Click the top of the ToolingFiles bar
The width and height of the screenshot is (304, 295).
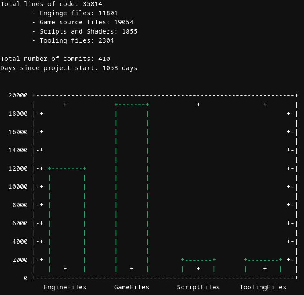point(263,260)
